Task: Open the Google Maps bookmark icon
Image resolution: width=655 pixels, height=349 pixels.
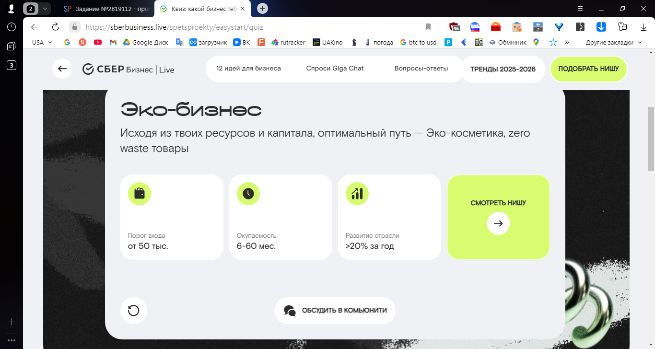Action: point(536,42)
